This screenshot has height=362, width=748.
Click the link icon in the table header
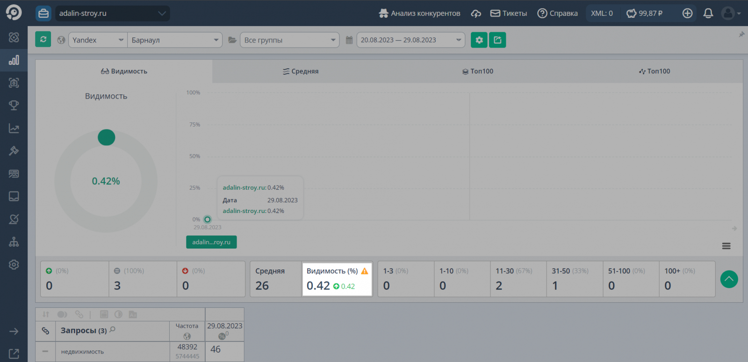pyautogui.click(x=45, y=331)
